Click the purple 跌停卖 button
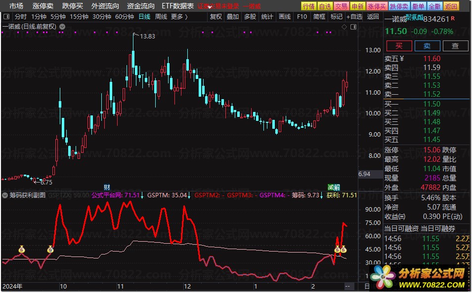This screenshot has height=293, width=473. [x=399, y=6]
